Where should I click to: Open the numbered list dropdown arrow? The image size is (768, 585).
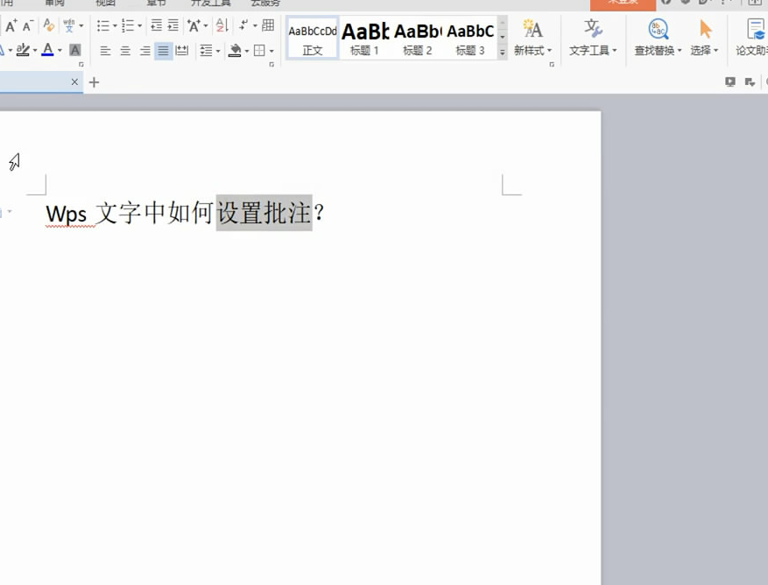tap(139, 25)
